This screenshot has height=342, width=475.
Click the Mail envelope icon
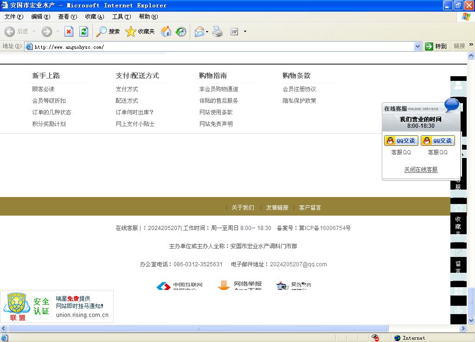(x=199, y=32)
